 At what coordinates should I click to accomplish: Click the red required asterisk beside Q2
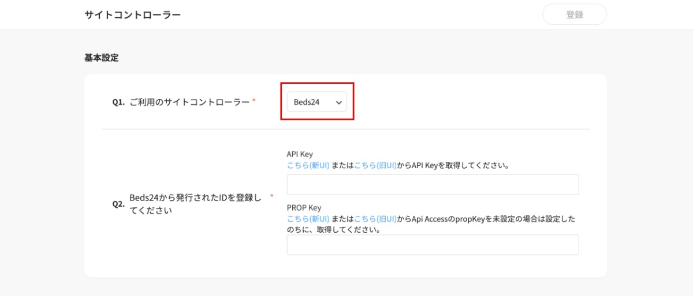click(272, 197)
